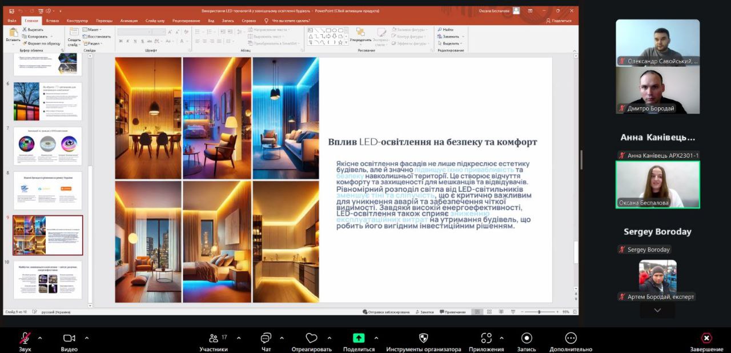The height and width of the screenshot is (353, 731).
Task: Expand video options arrow next to Видео
Action: pos(87,338)
